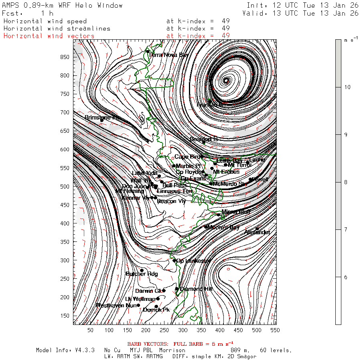The height and width of the screenshot is (361, 361).
Task: Click the y-axis 850 tick label
Action: pyautogui.click(x=65, y=57)
